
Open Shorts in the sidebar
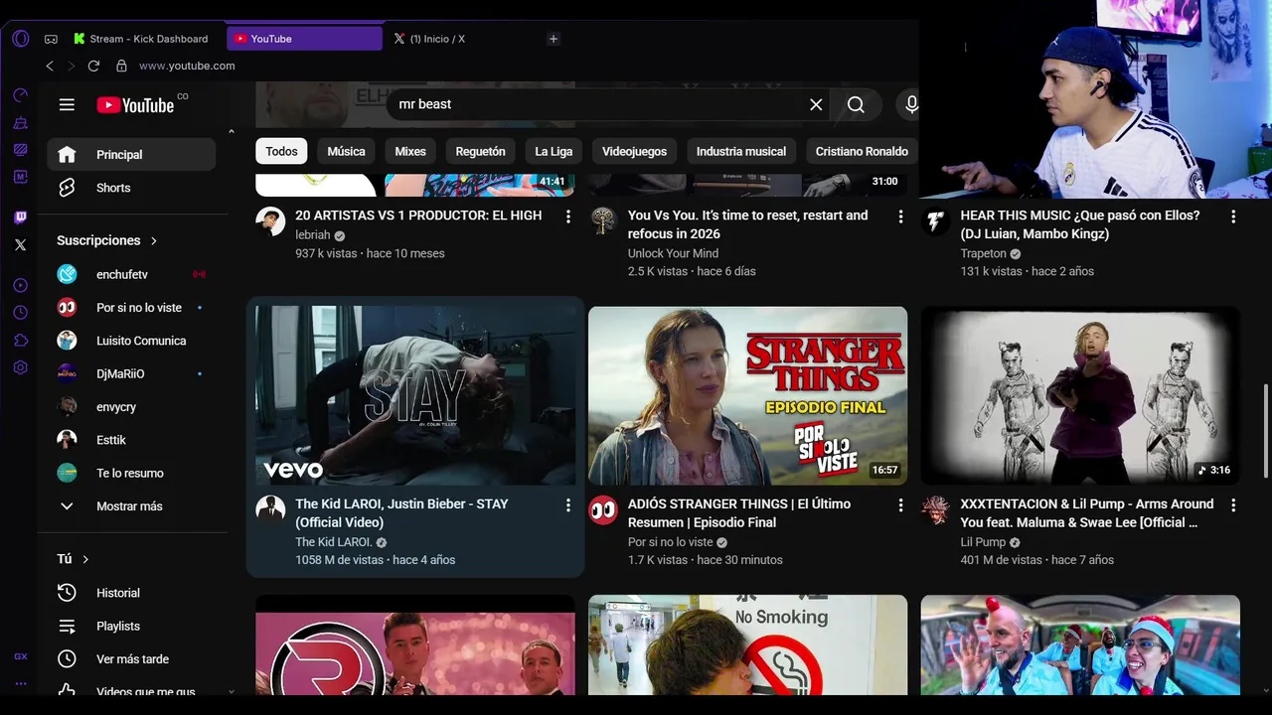click(131, 188)
